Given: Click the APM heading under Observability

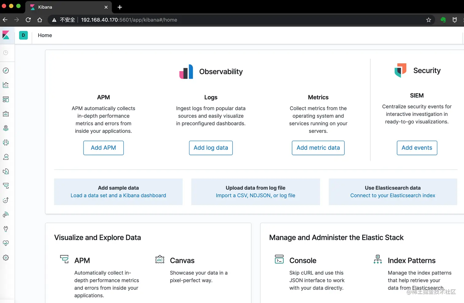Looking at the screenshot, I should coord(103,97).
